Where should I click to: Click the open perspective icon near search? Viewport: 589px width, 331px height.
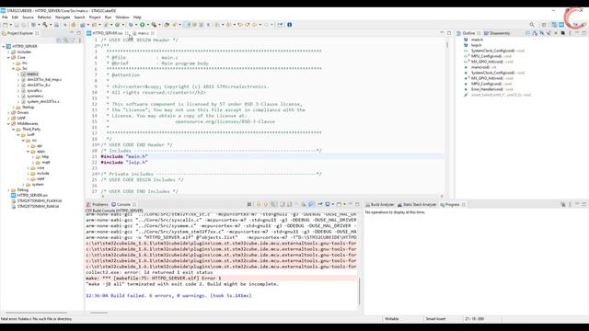[x=544, y=25]
